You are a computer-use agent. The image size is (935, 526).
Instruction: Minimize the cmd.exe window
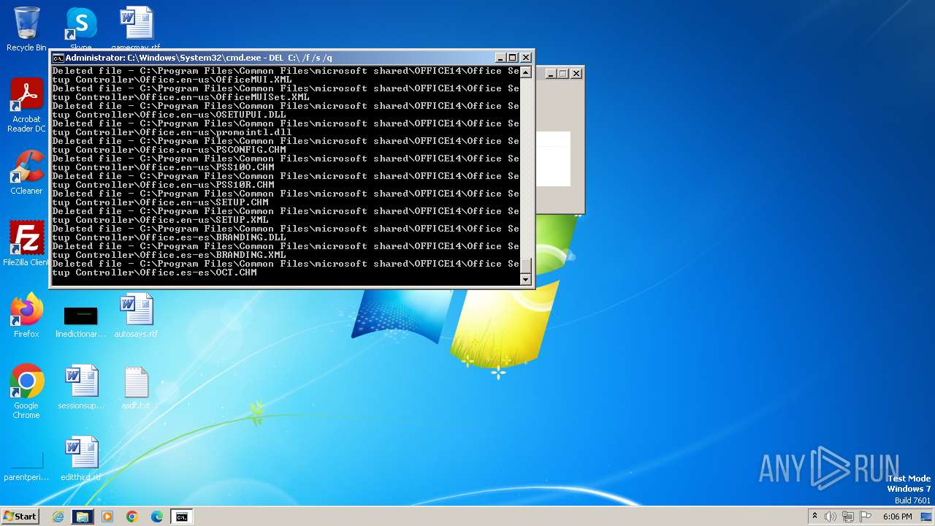500,58
